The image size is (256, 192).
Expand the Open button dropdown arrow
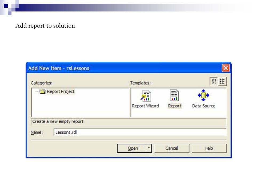149,148
